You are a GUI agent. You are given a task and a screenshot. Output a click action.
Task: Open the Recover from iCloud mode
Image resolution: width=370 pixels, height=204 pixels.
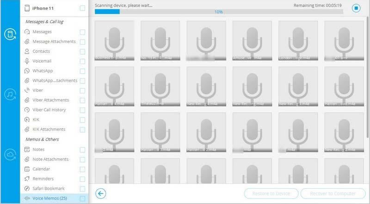(10, 155)
